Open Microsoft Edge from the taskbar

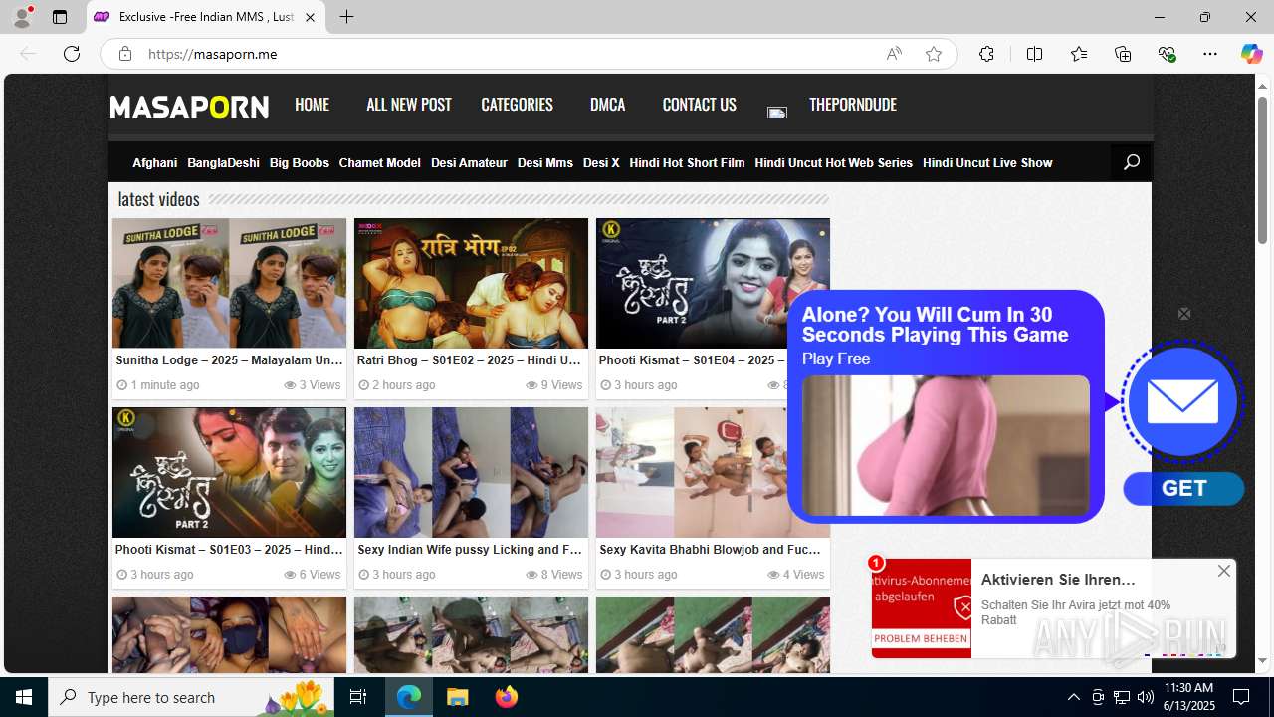(409, 697)
